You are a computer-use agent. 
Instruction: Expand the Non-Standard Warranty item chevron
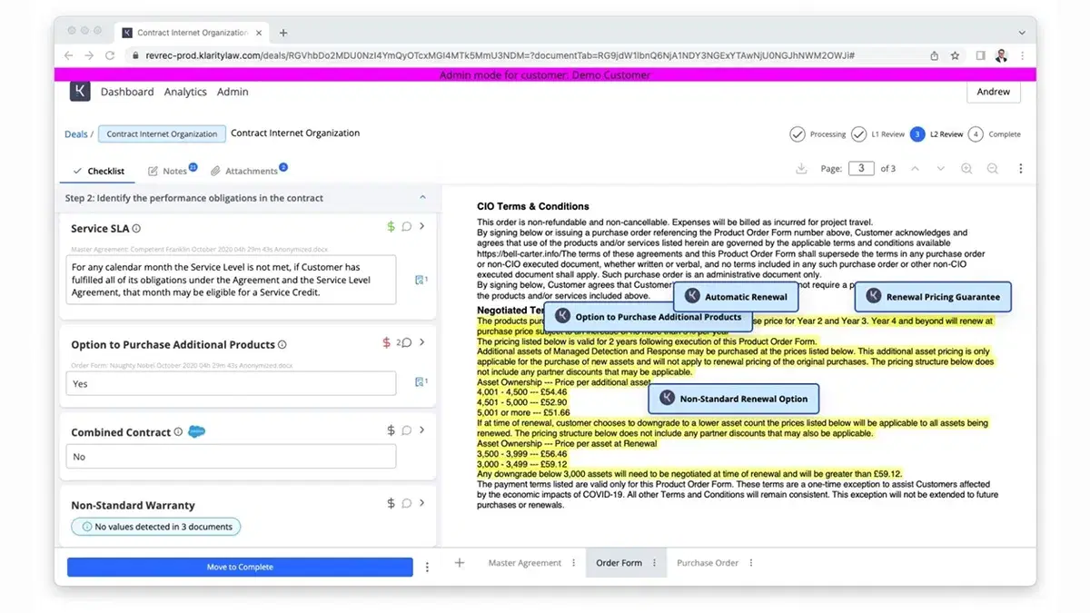coord(422,503)
